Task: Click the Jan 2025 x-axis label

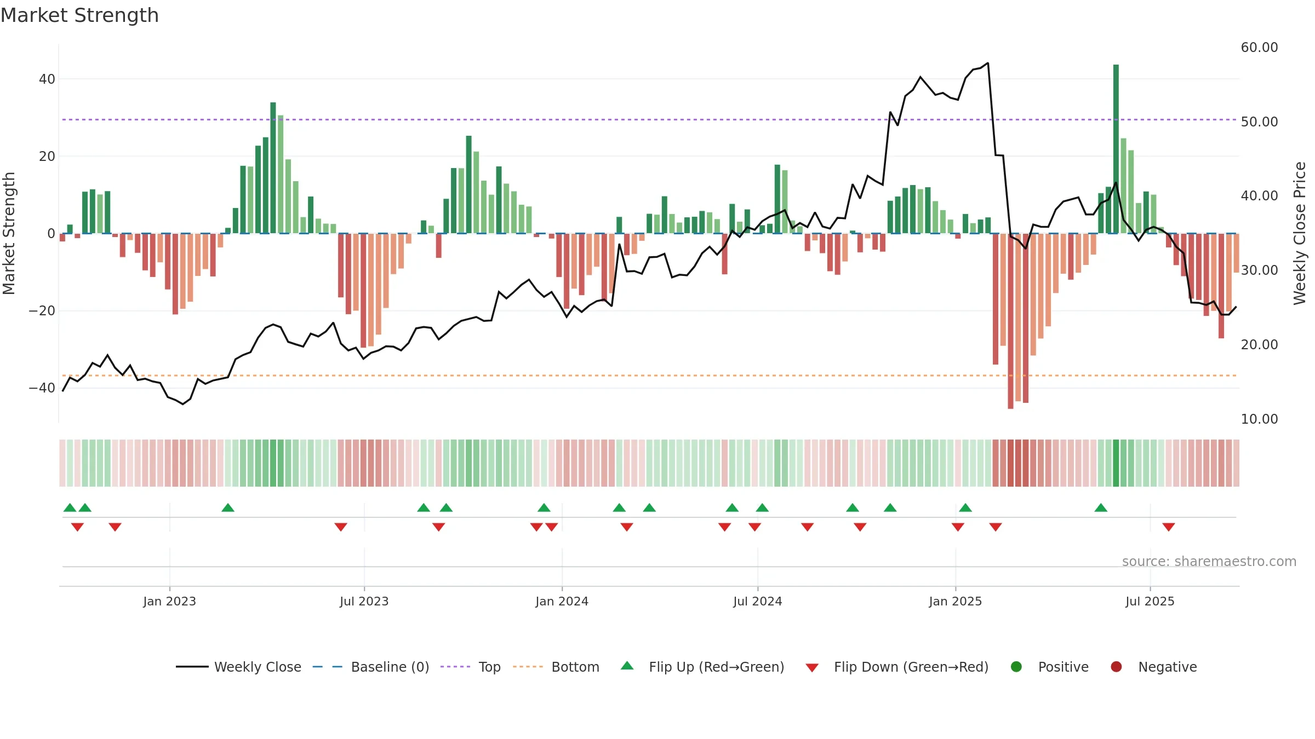Action: click(955, 601)
